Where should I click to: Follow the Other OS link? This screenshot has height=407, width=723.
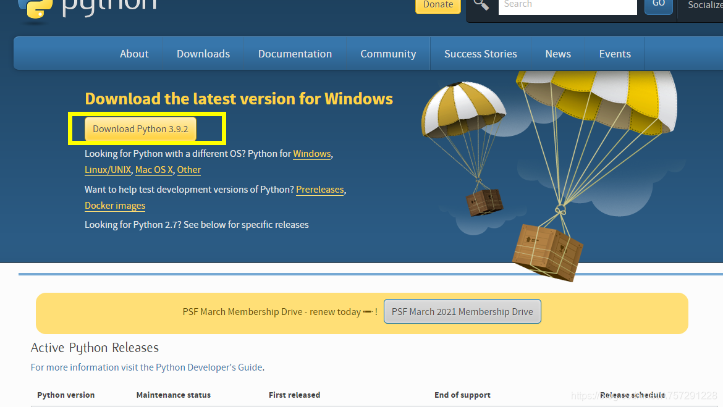(189, 170)
